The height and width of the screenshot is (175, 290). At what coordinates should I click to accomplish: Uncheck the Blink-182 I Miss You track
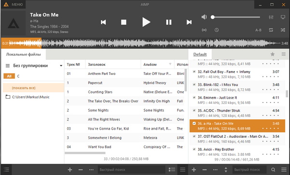[194, 85]
